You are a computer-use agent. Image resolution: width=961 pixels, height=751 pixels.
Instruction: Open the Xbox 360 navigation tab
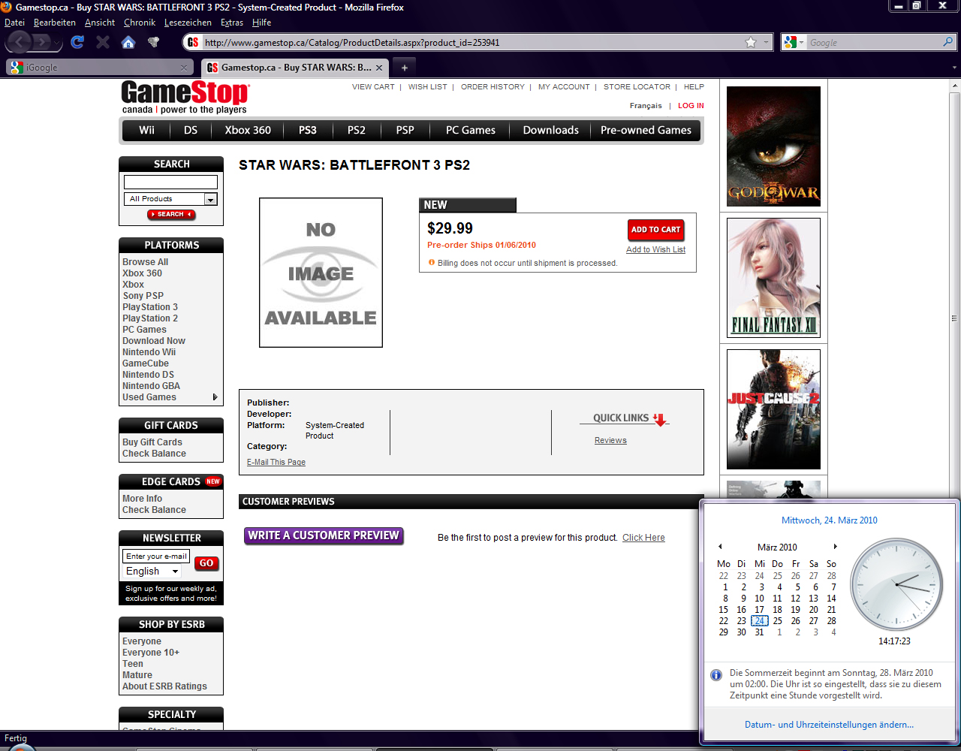click(248, 130)
